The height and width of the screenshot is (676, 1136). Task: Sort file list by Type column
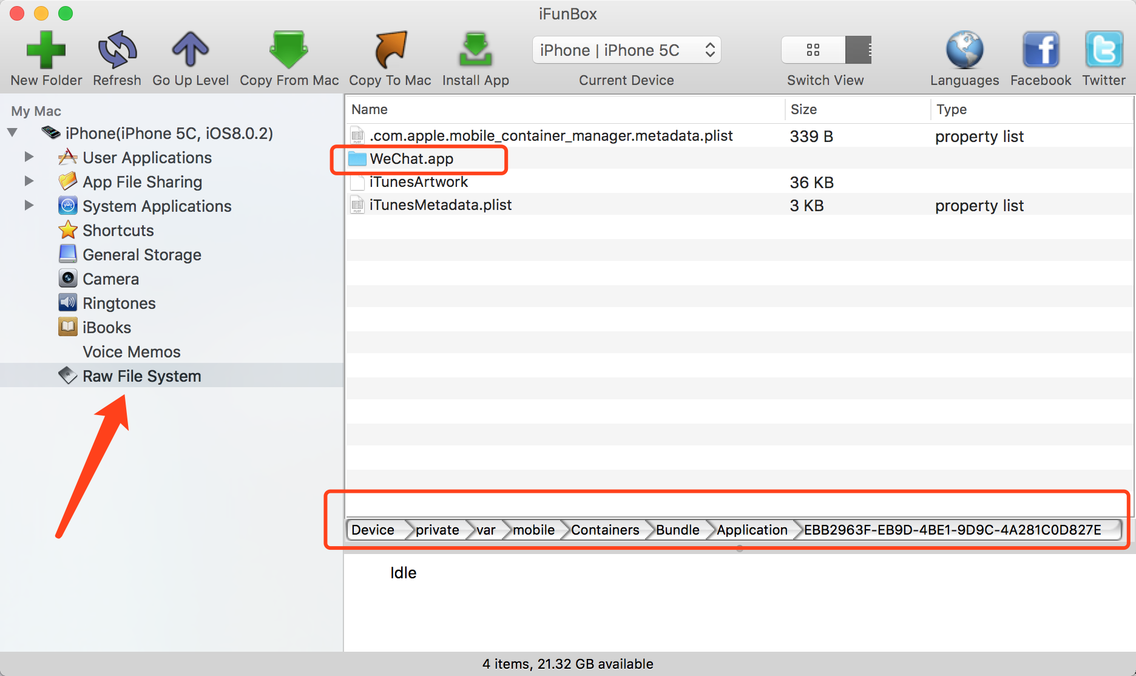pos(1031,109)
